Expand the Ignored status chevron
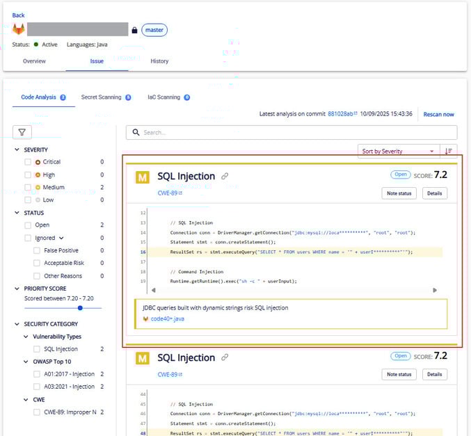Viewport: 471px width, 436px height. tap(61, 238)
